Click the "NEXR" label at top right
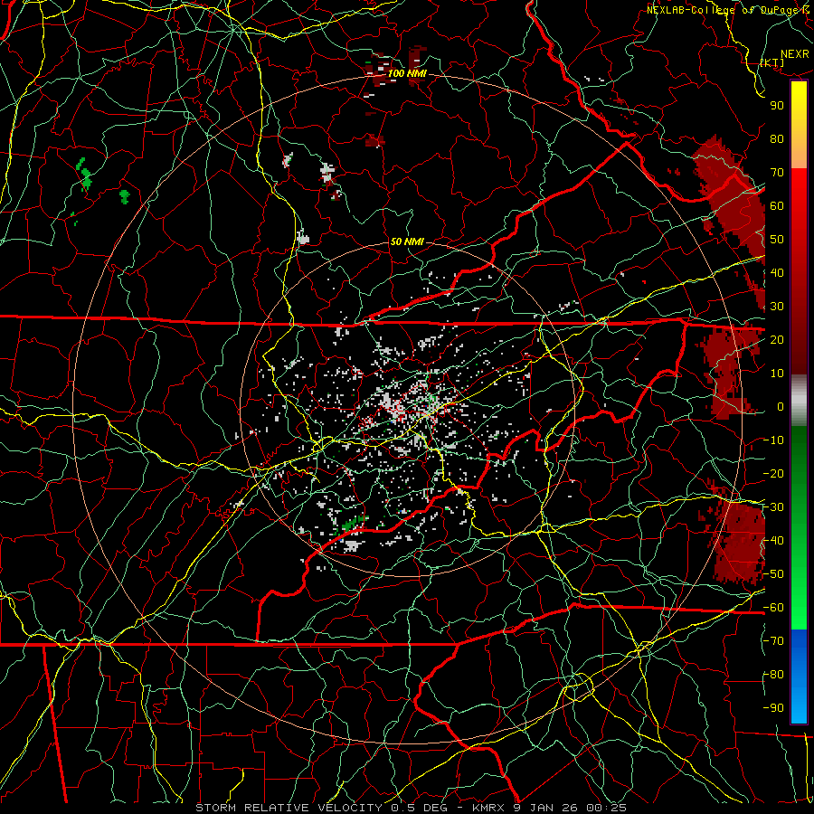 click(x=795, y=54)
